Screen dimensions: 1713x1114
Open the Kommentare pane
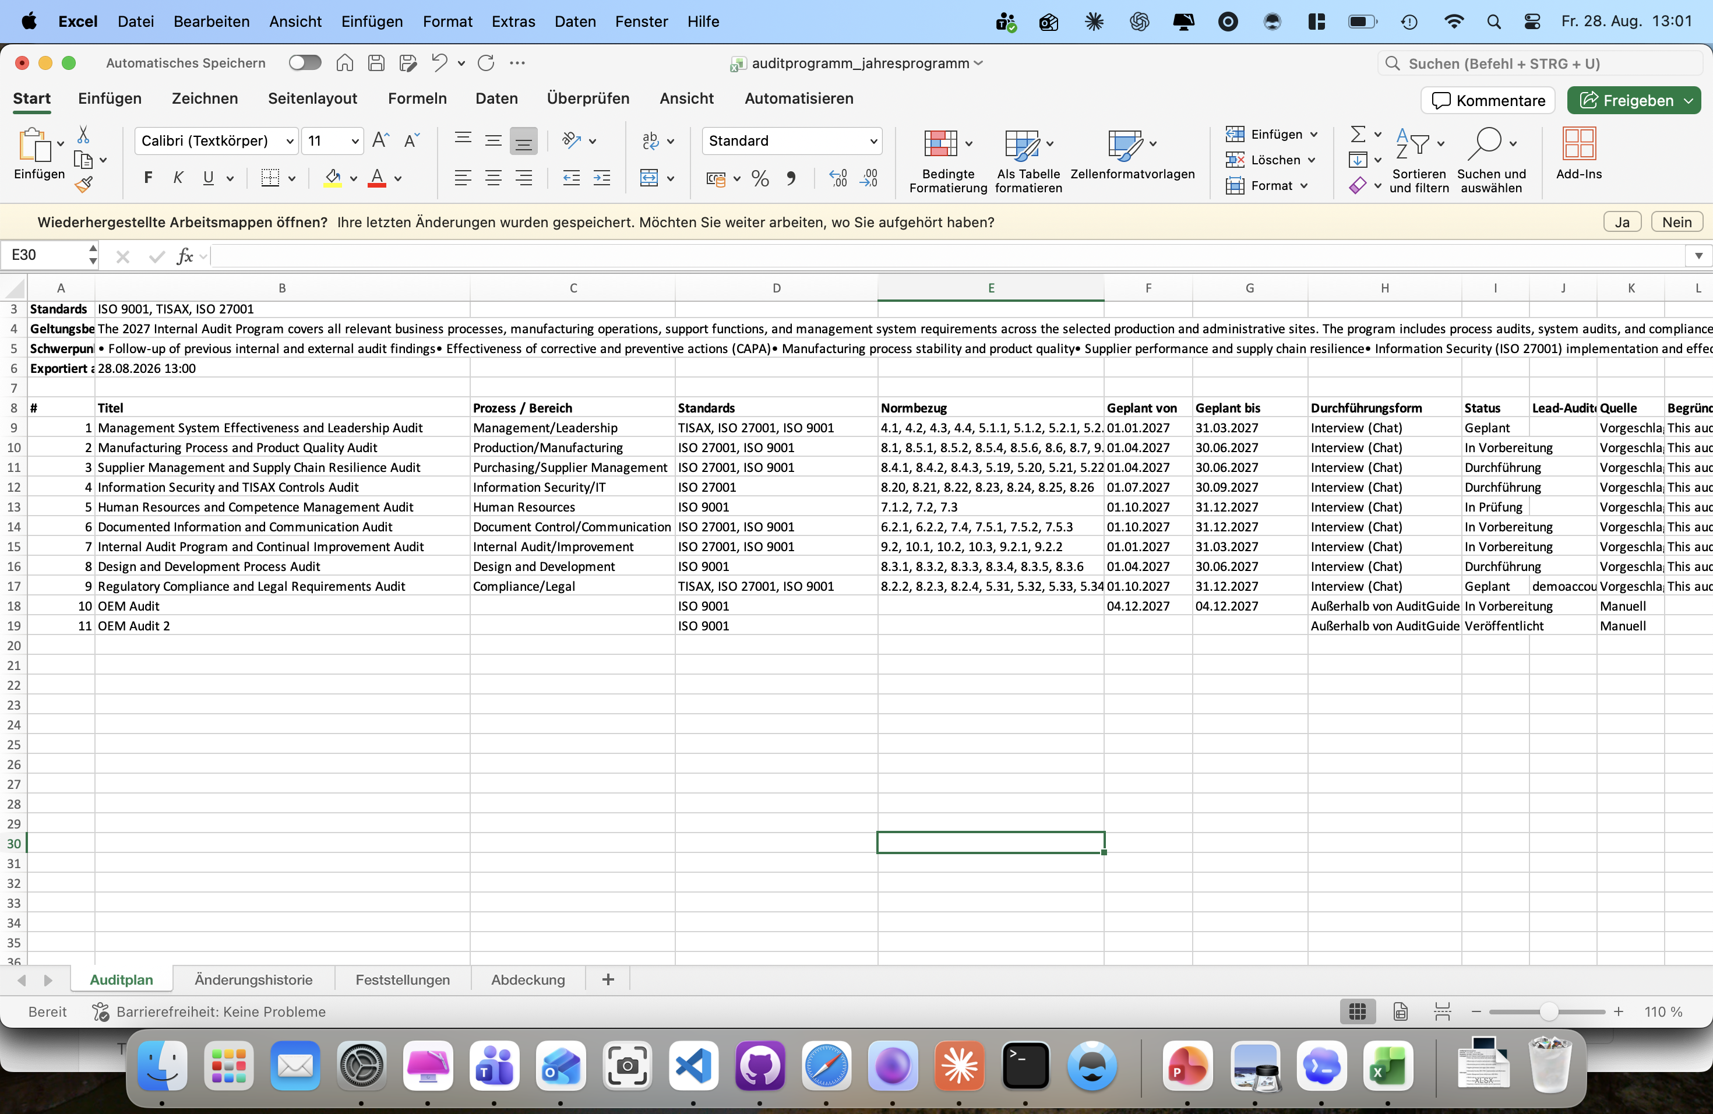tap(1489, 101)
